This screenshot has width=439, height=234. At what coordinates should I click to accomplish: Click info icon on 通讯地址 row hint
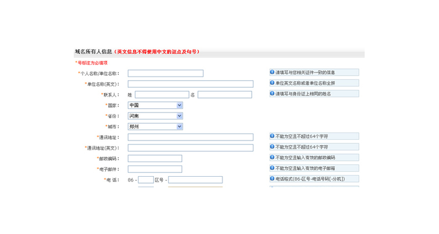(x=272, y=136)
